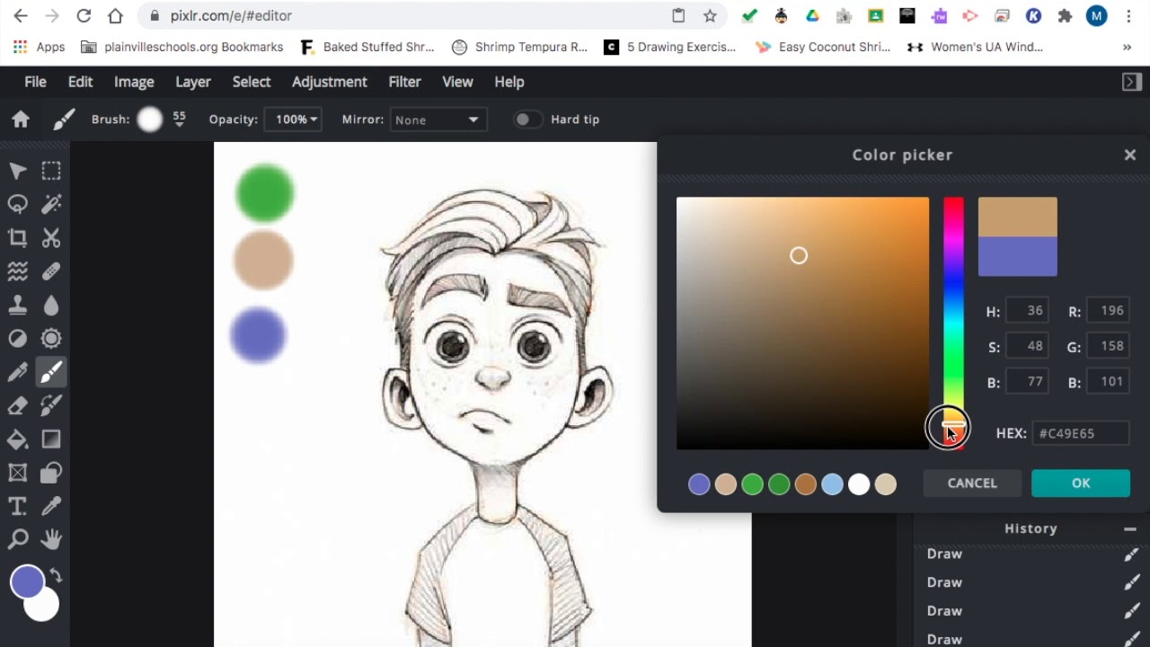Open the Adjustment menu

tap(330, 82)
